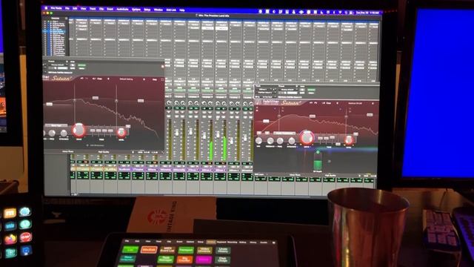
Task: Open Help in the left Saturn plugin
Action: click(155, 79)
